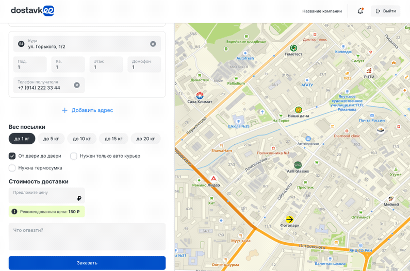Click the Этаж floor field

click(x=106, y=64)
